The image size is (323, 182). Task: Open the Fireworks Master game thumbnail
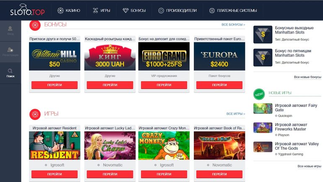263,127
